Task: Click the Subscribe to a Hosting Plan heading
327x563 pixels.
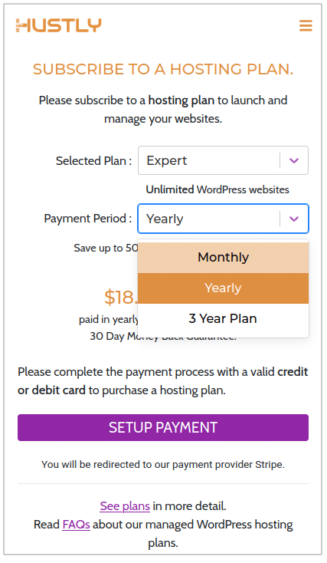Action: (163, 69)
